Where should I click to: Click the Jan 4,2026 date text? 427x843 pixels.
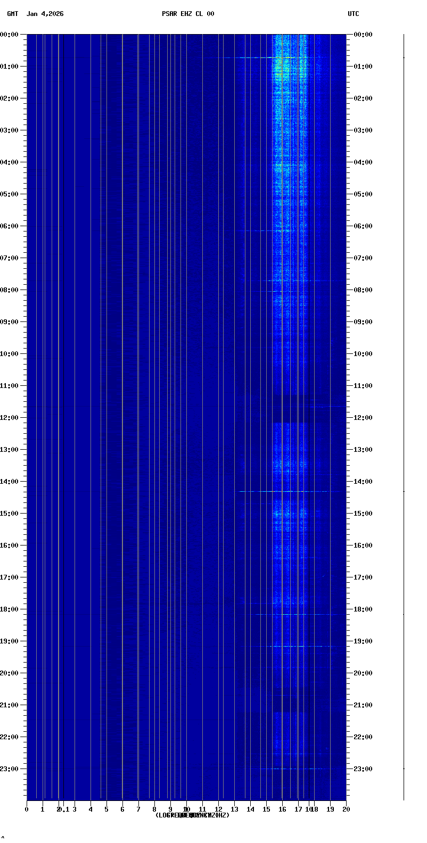45,14
